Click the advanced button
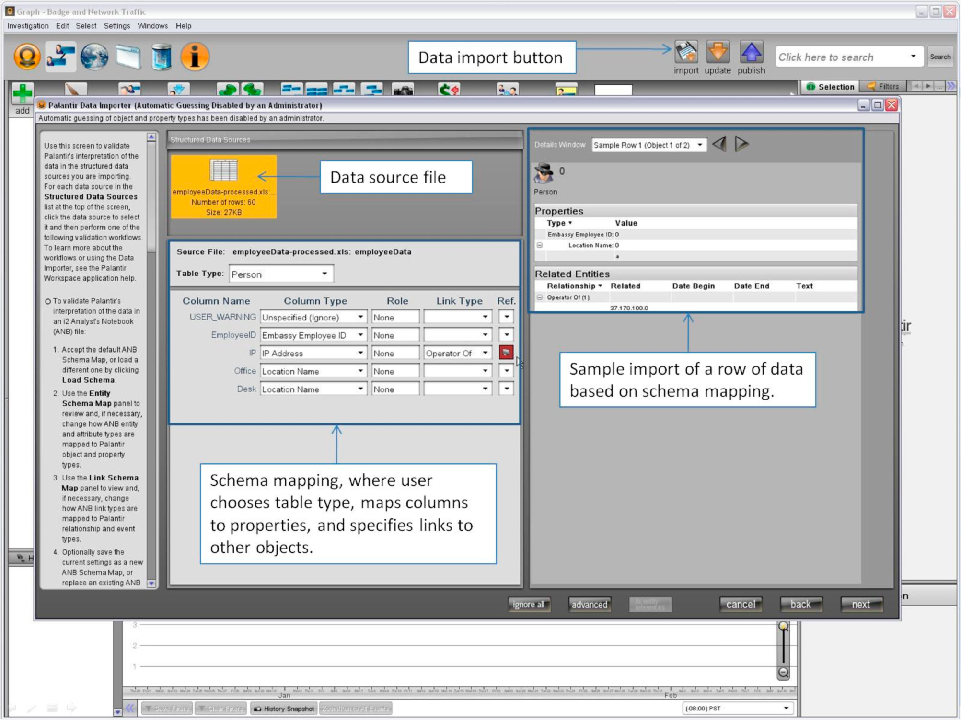Screen dimensions: 961x720 point(590,605)
